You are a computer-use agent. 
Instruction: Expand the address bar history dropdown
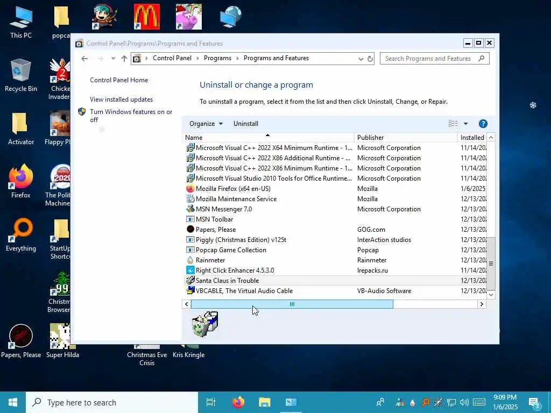point(361,59)
